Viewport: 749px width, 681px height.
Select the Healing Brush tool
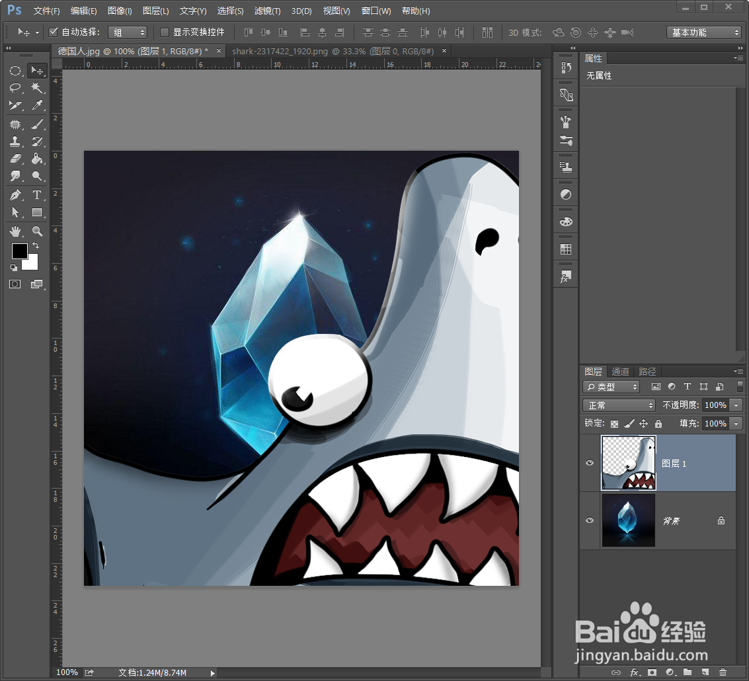click(15, 124)
